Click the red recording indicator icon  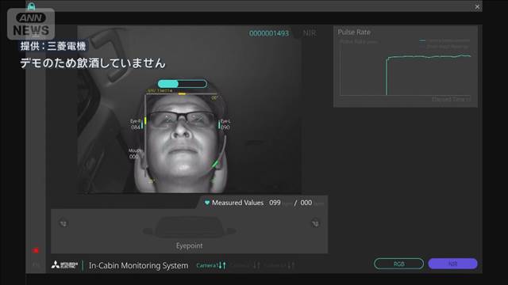coord(36,250)
